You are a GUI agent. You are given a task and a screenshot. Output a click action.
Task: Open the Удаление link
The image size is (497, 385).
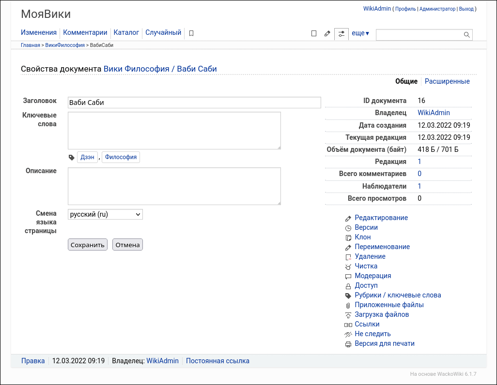[370, 256]
